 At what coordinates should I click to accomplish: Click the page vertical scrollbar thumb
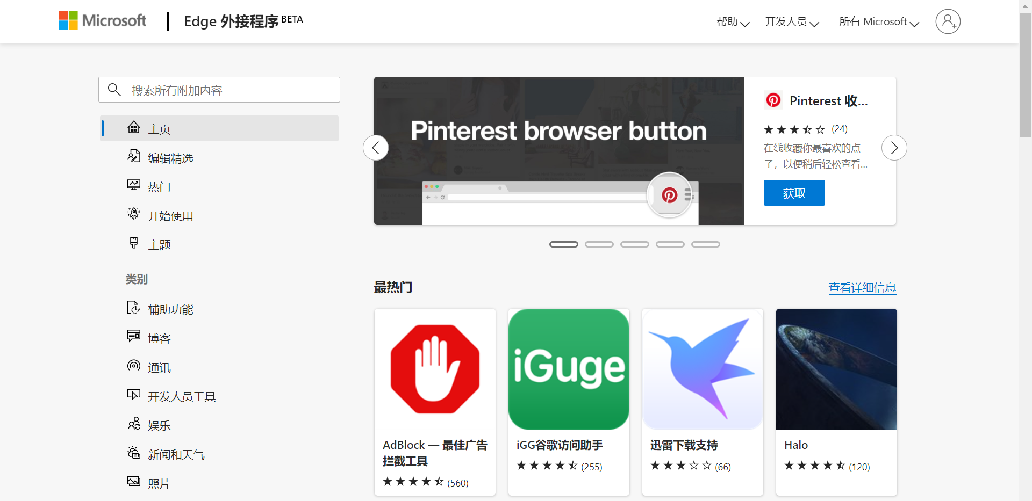pyautogui.click(x=1025, y=75)
